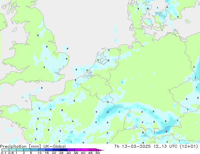Click the '0.1' legend scale label
200x154 pixels.
click(x=3, y=153)
